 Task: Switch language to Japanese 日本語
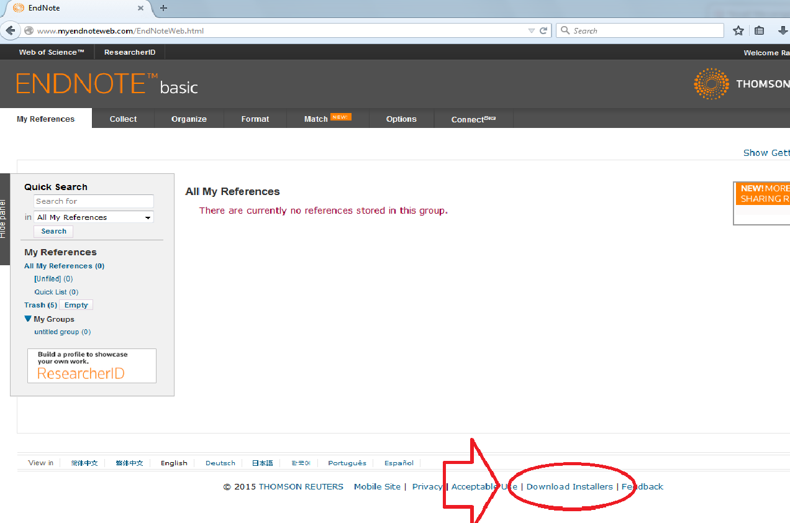coord(262,463)
